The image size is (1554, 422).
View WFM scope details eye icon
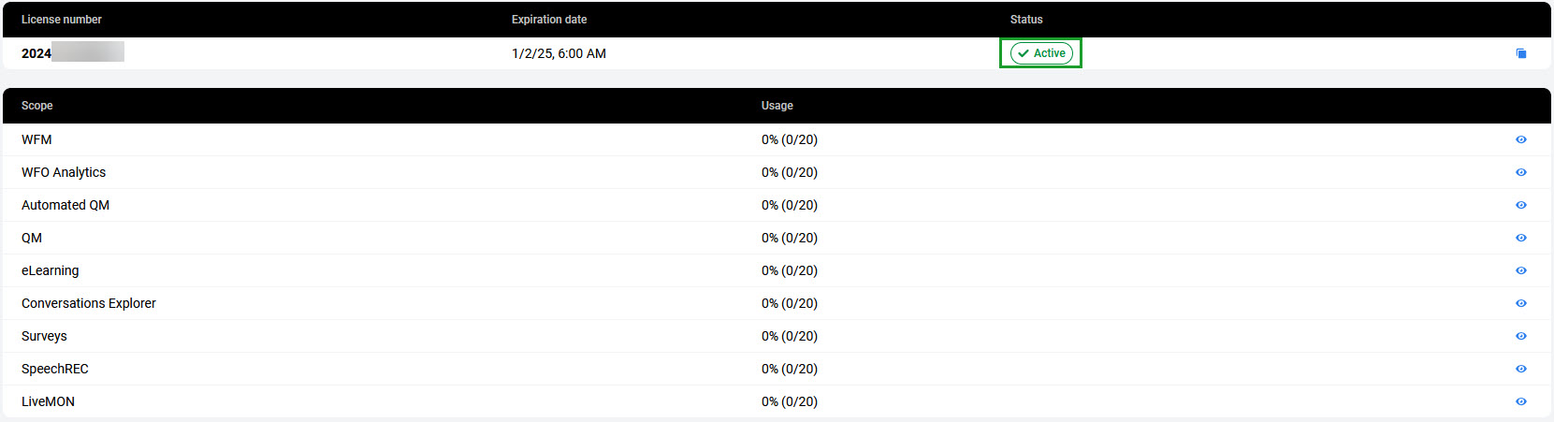(1521, 139)
